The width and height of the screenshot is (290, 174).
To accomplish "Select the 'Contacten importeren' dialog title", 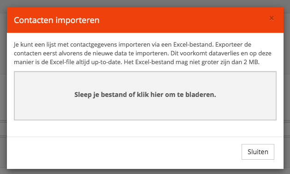I will (x=57, y=20).
